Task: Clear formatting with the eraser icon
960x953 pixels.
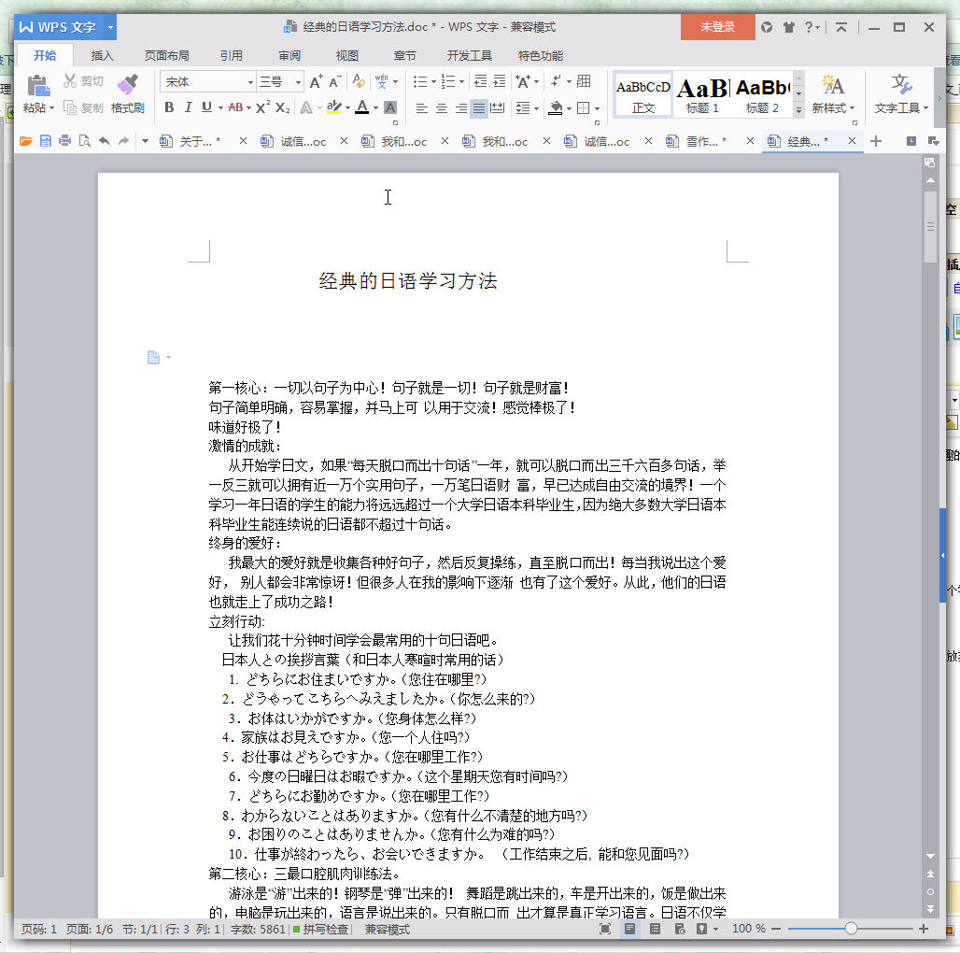Action: pos(359,81)
